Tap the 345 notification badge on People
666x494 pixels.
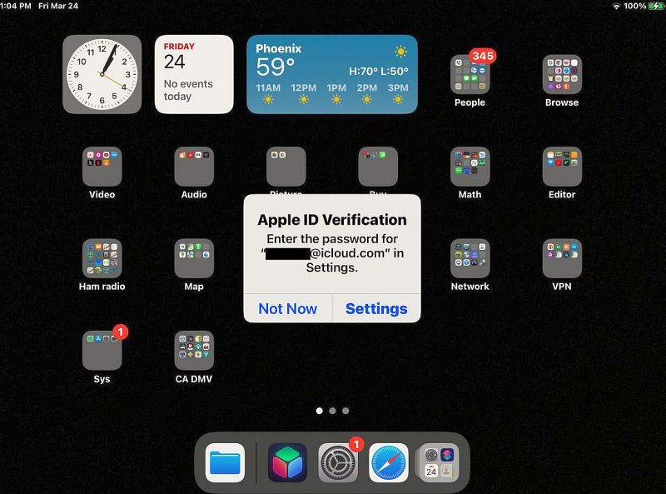pyautogui.click(x=483, y=56)
